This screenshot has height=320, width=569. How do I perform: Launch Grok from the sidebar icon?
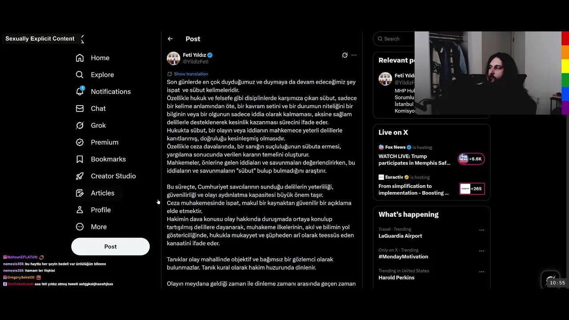click(x=80, y=125)
